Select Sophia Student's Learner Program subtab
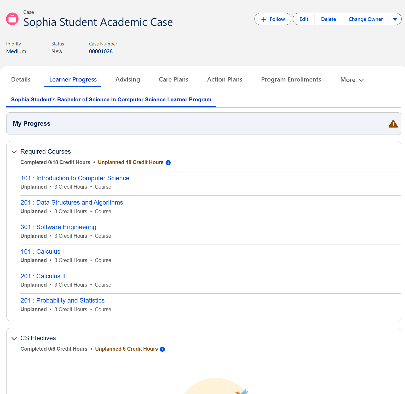405x394 pixels. (x=111, y=100)
